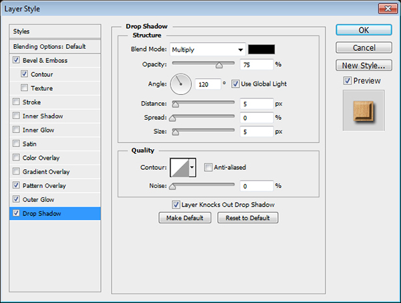
Task: Uncheck the Bevel & Emboss effect
Action: pos(16,60)
